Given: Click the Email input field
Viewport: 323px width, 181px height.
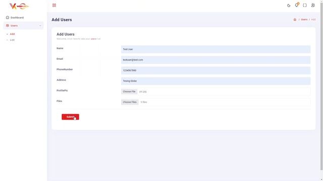Looking at the screenshot, I should tap(216, 60).
